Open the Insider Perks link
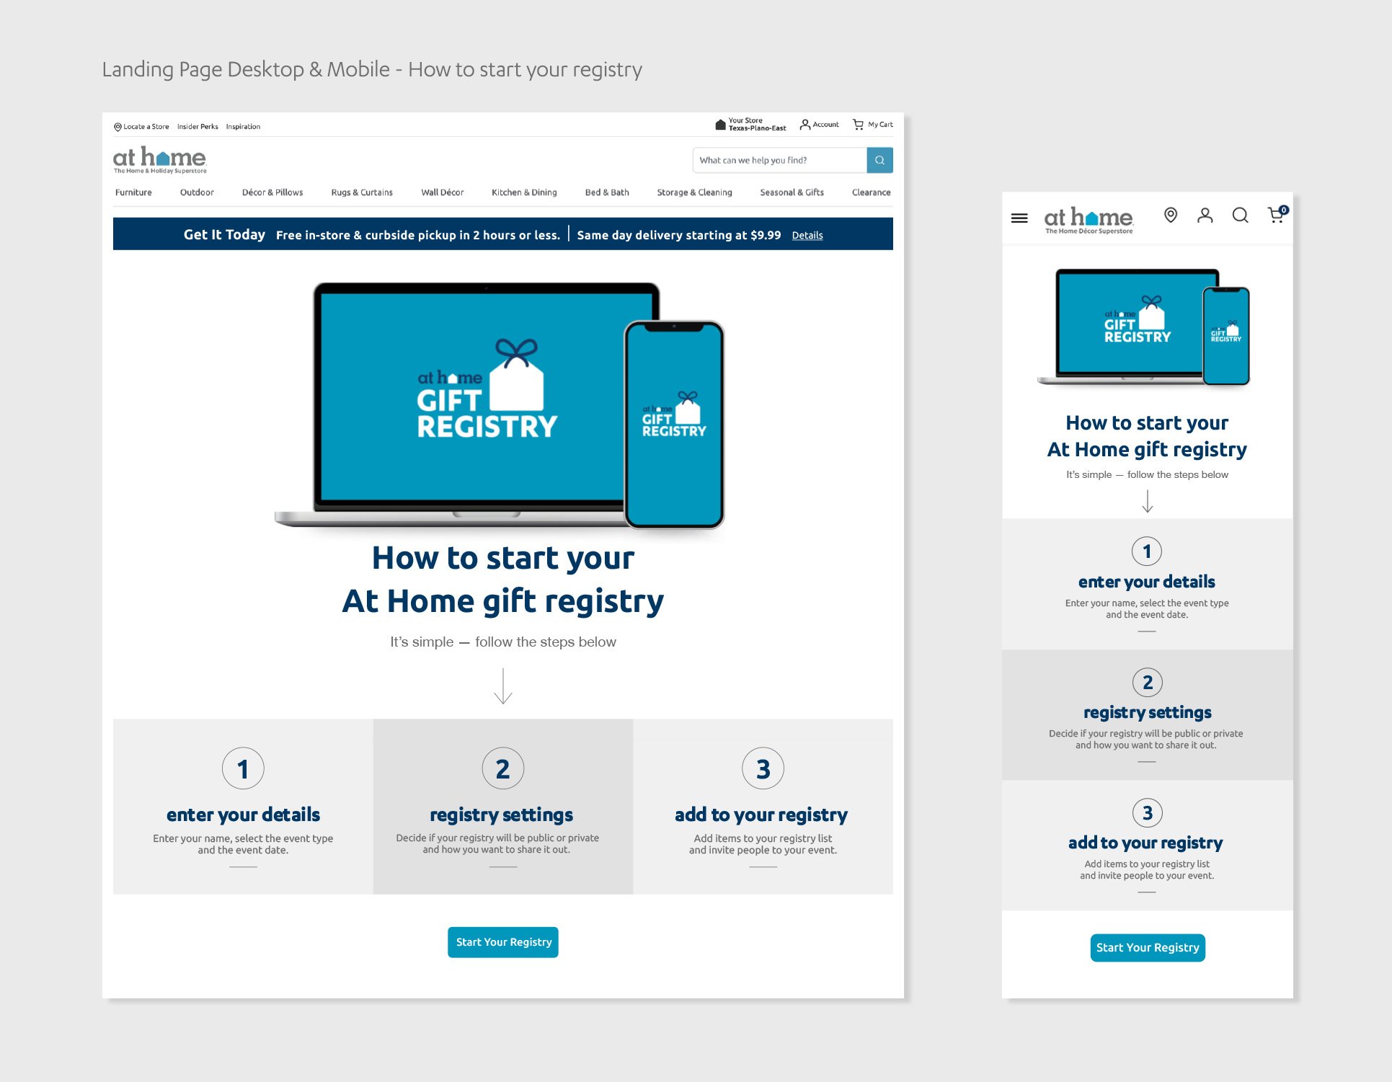1392x1082 pixels. coord(198,127)
